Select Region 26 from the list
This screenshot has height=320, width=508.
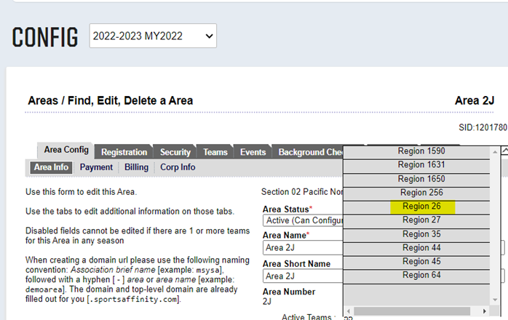click(x=421, y=207)
